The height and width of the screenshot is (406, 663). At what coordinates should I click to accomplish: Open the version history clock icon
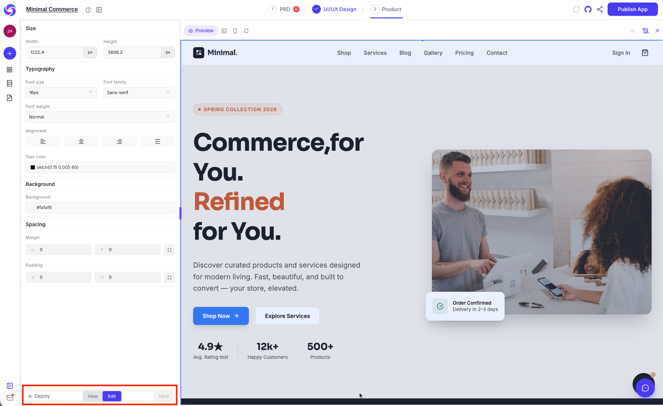[88, 10]
